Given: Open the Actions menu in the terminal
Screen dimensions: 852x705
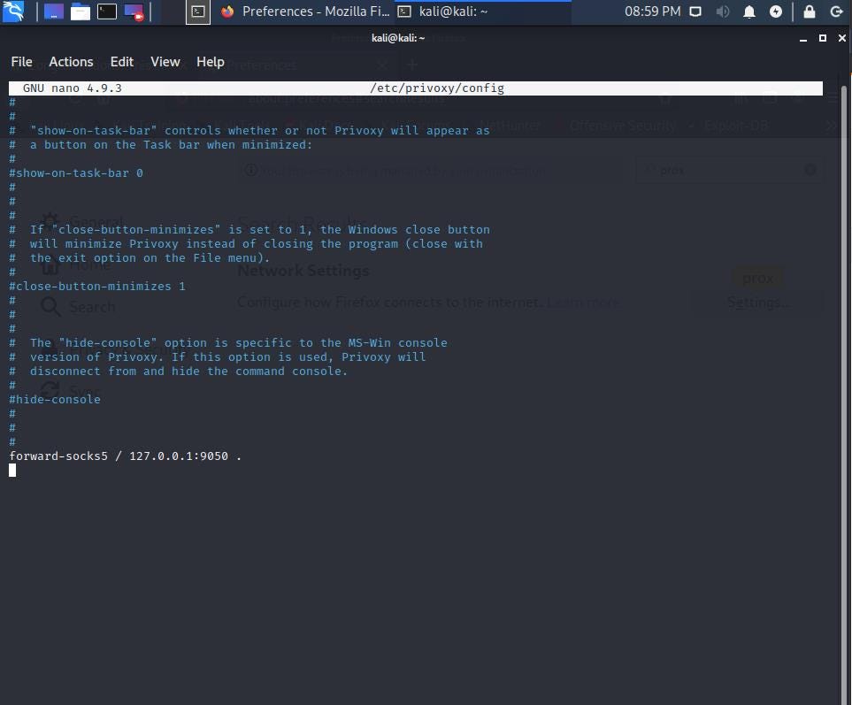Looking at the screenshot, I should 71,62.
